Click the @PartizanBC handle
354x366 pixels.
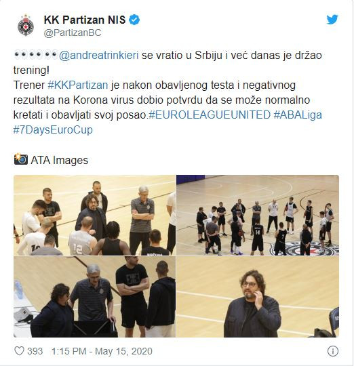73,33
